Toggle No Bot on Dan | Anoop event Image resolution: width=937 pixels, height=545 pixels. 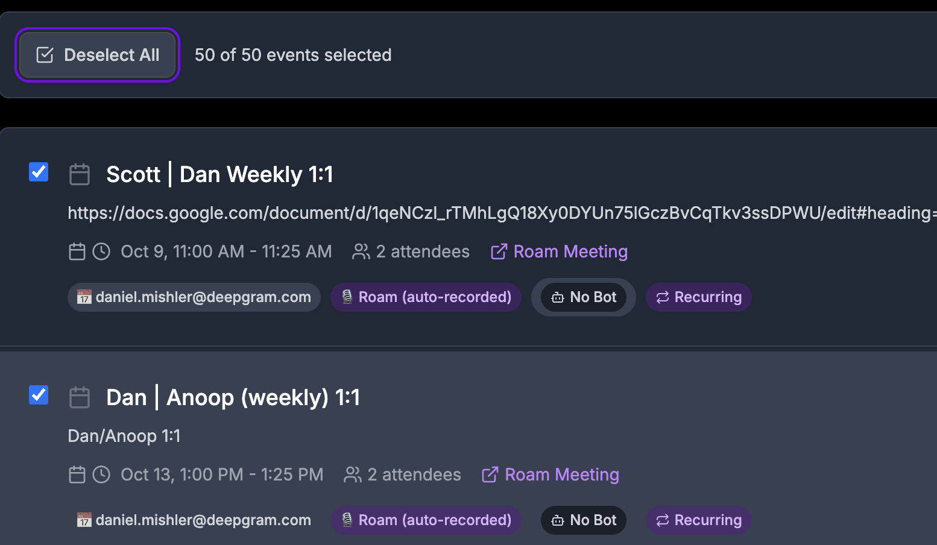point(584,520)
